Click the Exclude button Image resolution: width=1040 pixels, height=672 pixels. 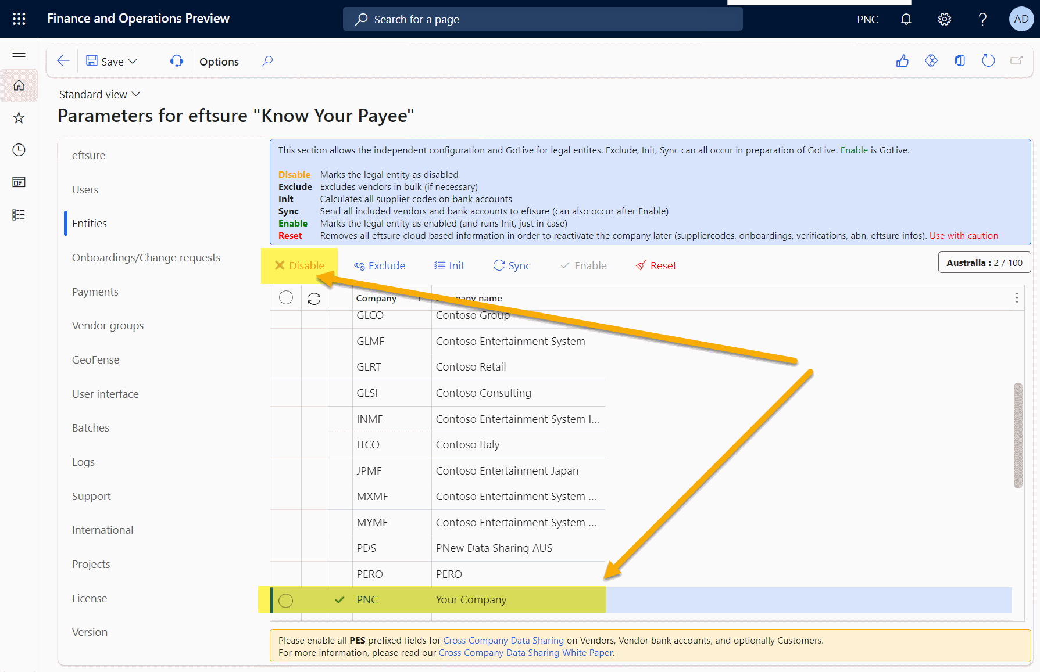[380, 265]
